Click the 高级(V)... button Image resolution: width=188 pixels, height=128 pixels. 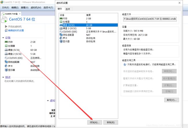point(172,100)
